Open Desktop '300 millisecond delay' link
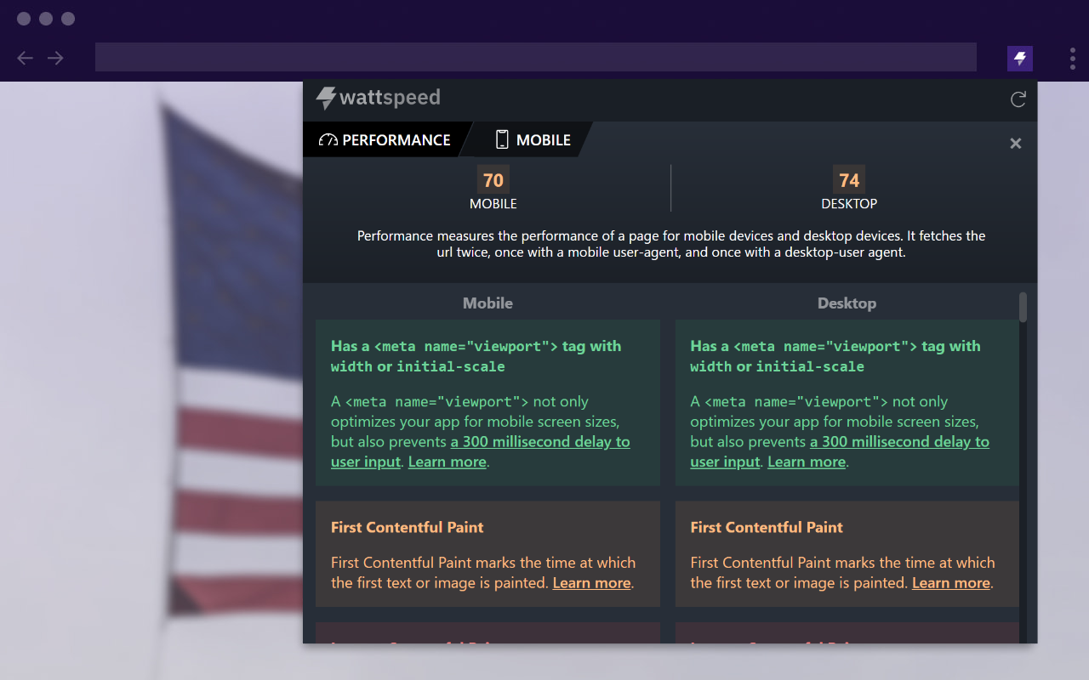 [899, 442]
